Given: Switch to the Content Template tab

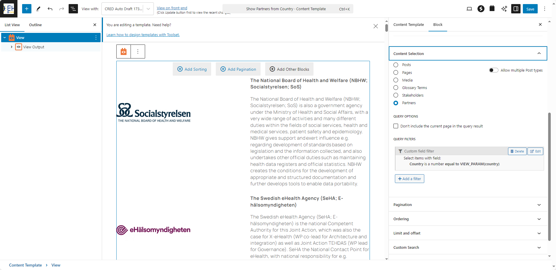Looking at the screenshot, I should coord(409,24).
